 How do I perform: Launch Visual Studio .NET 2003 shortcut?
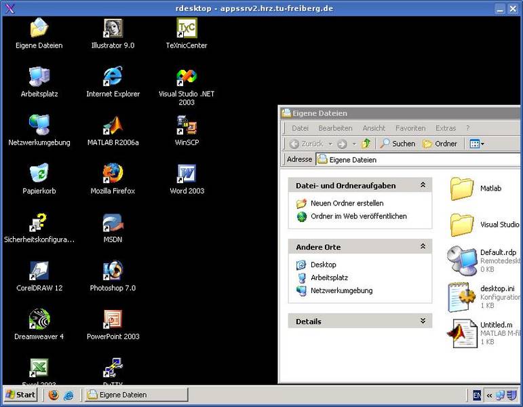point(187,87)
